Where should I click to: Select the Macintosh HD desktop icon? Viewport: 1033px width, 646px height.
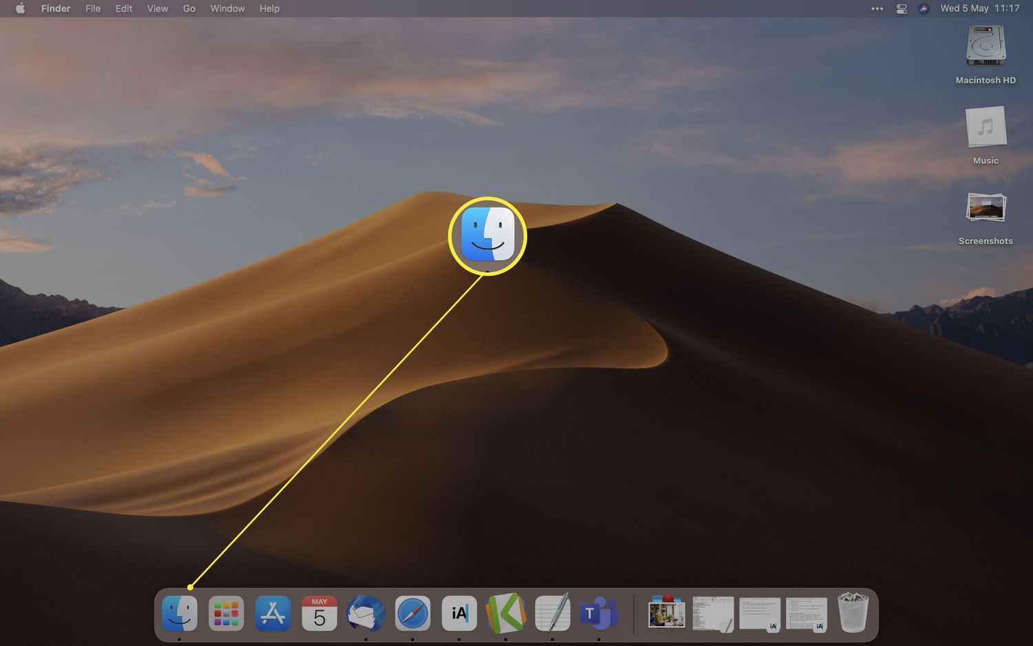[985, 47]
